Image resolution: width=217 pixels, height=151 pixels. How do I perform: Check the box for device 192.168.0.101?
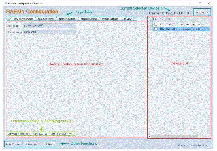pyautogui.click(x=156, y=29)
